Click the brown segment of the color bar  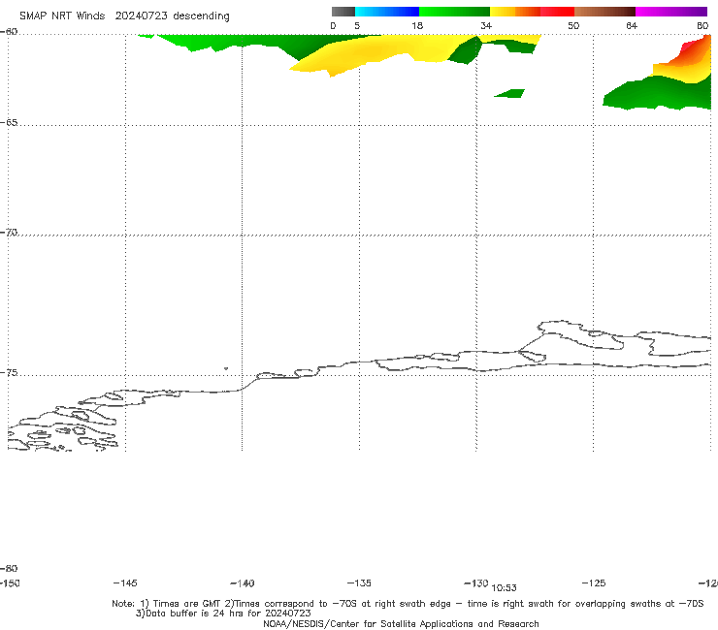604,12
